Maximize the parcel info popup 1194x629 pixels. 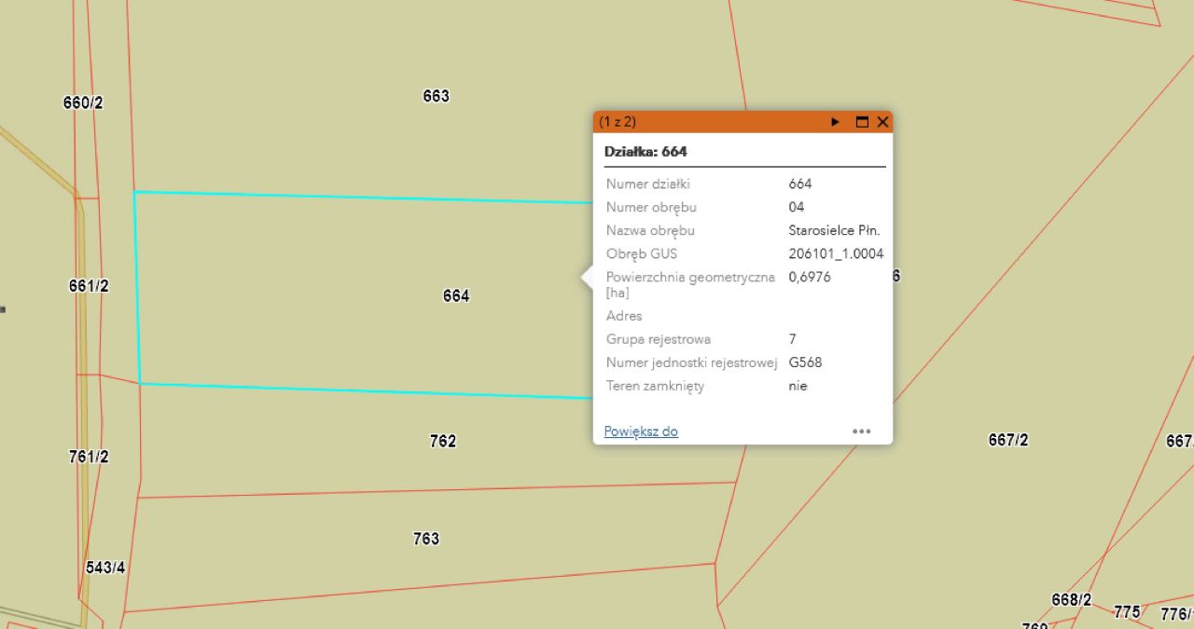tap(862, 122)
